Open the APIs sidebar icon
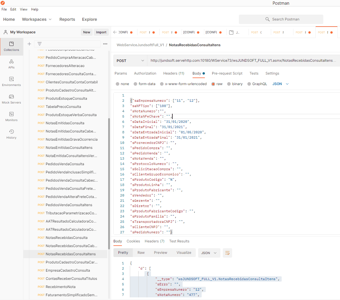This screenshot has height=300, width=340. 11,64
